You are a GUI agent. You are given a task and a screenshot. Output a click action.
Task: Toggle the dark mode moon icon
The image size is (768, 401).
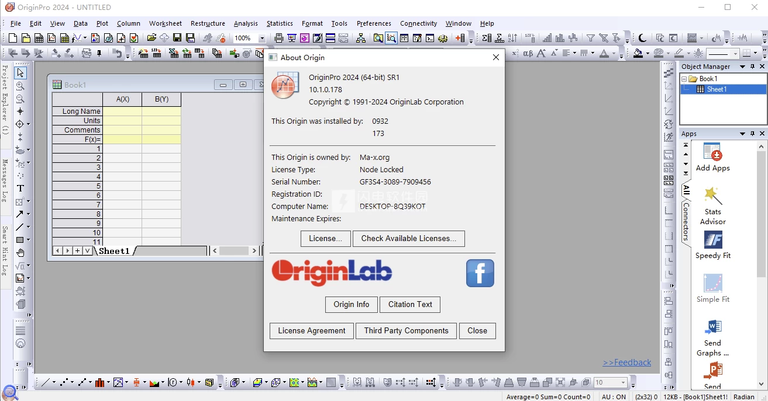(x=642, y=39)
